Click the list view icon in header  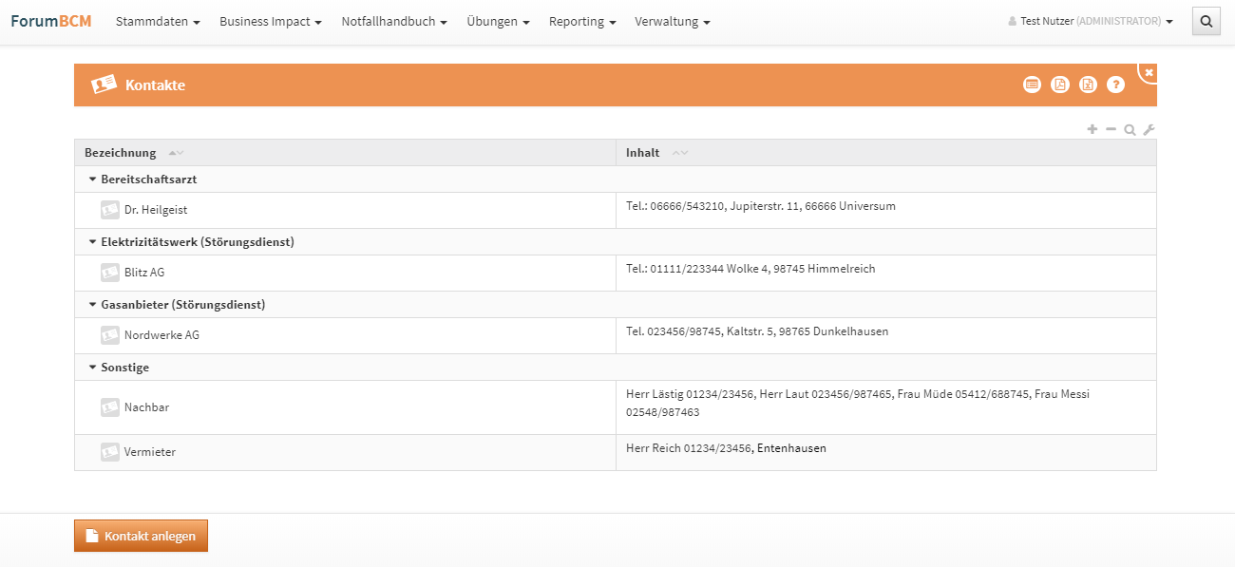click(x=1032, y=85)
